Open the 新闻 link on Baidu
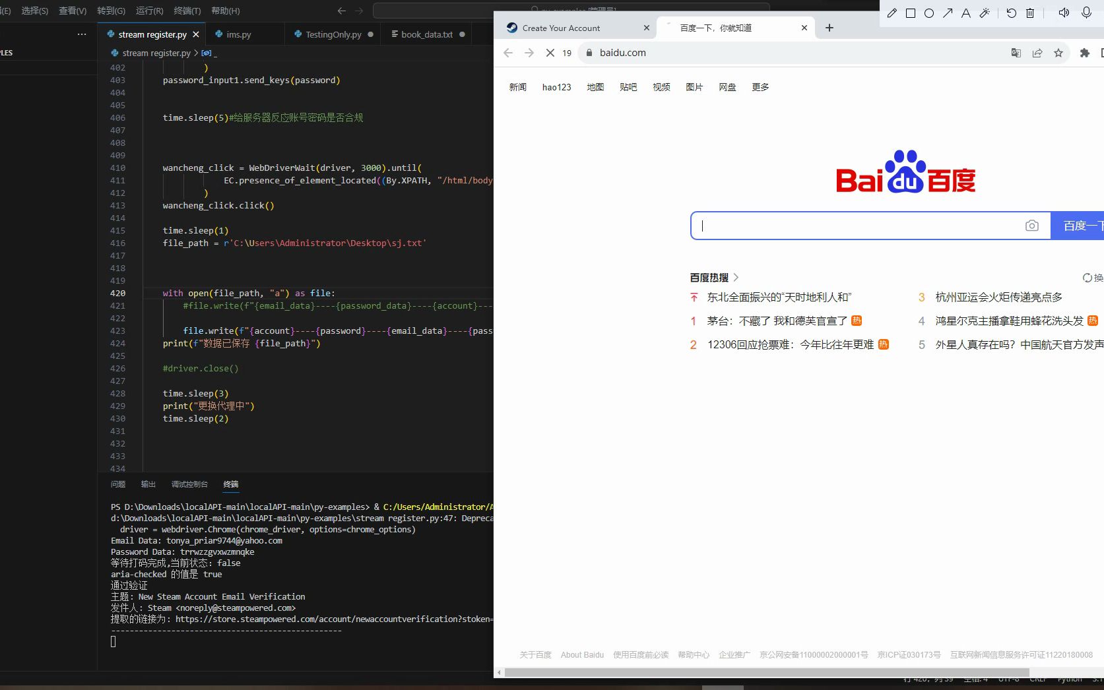The width and height of the screenshot is (1104, 690). [x=518, y=87]
